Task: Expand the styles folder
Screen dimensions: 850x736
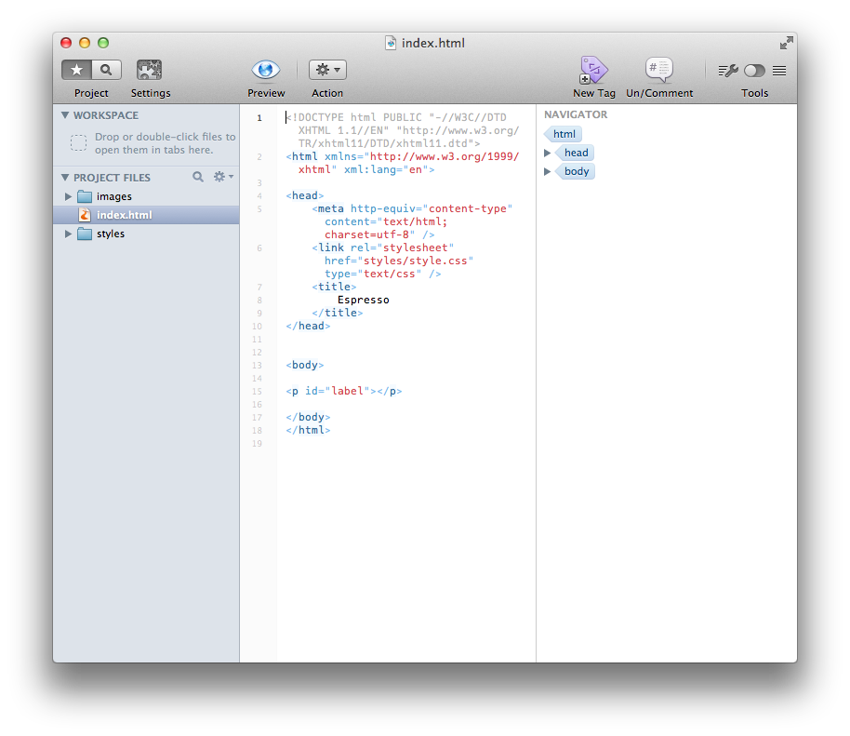Action: coord(69,234)
